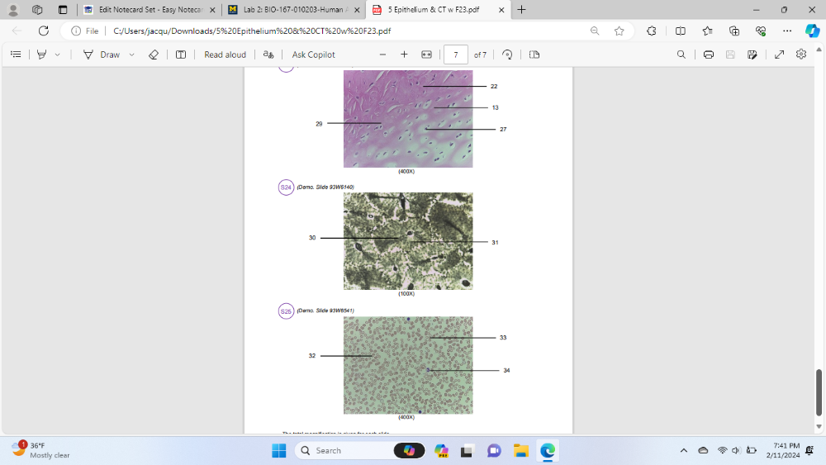Select the Erase tool in PDF toolbar

[153, 55]
